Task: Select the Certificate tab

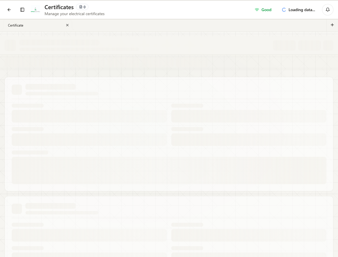Action: [x=38, y=25]
